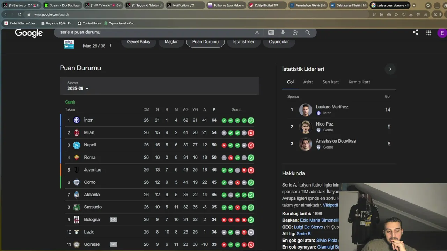Click the magnifier search icon in Google bar
Screen dimensions: 447x251
pos(308,32)
